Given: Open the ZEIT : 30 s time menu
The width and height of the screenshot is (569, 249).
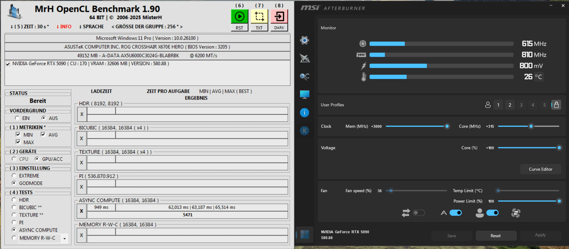Looking at the screenshot, I should click(30, 27).
